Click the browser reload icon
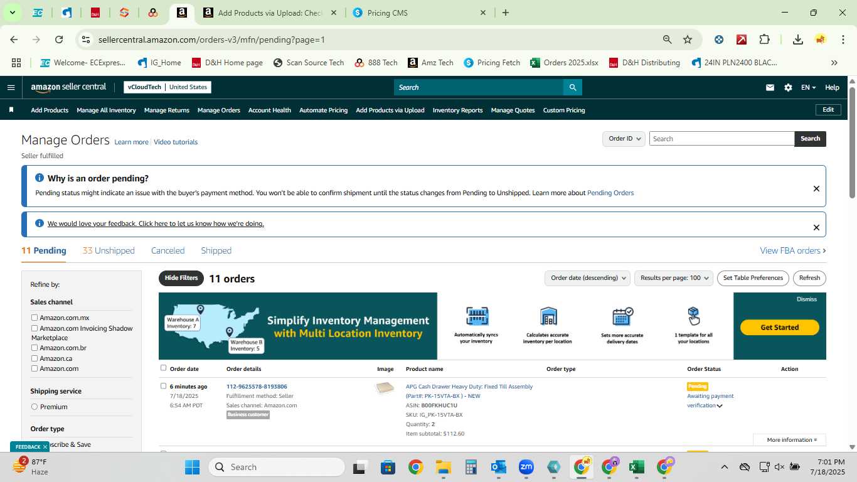The width and height of the screenshot is (857, 482). click(x=59, y=40)
